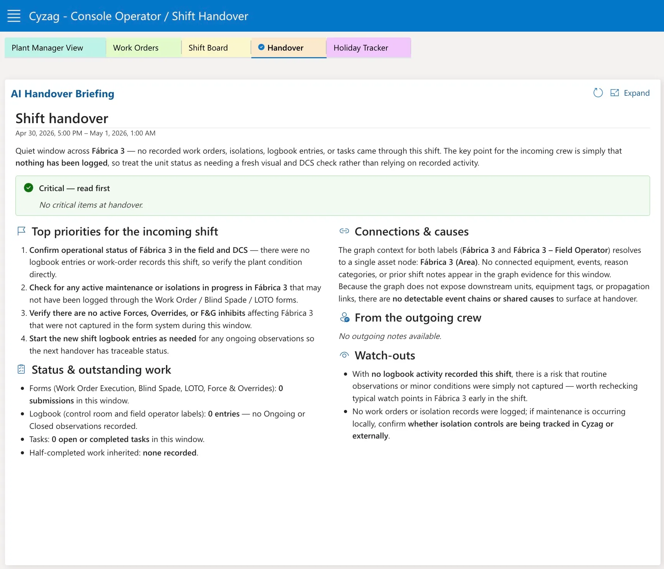The image size is (664, 569).
Task: Click the date range Apr 30, 2026 text
Action: tap(85, 133)
